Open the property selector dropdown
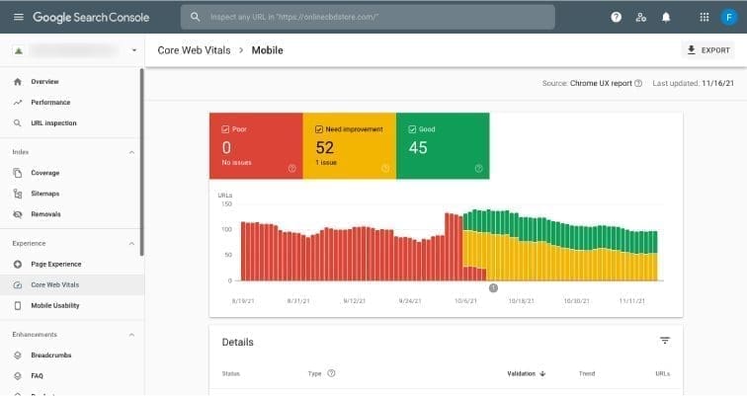The height and width of the screenshot is (396, 747). (133, 50)
